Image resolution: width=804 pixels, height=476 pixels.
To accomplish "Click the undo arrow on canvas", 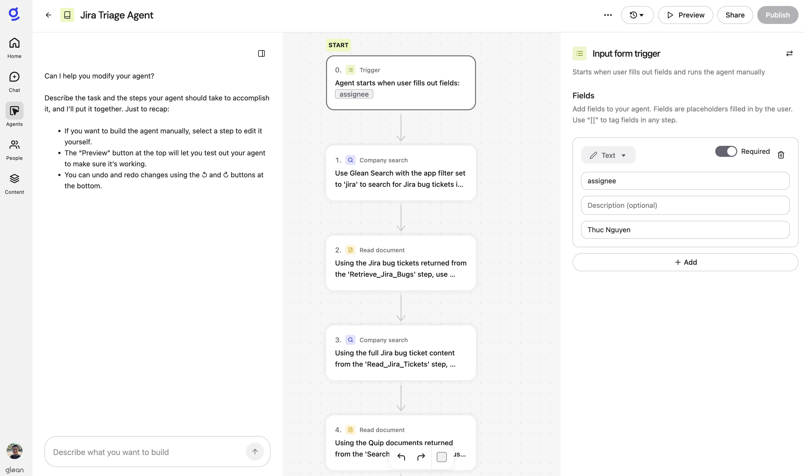I will pos(401,457).
